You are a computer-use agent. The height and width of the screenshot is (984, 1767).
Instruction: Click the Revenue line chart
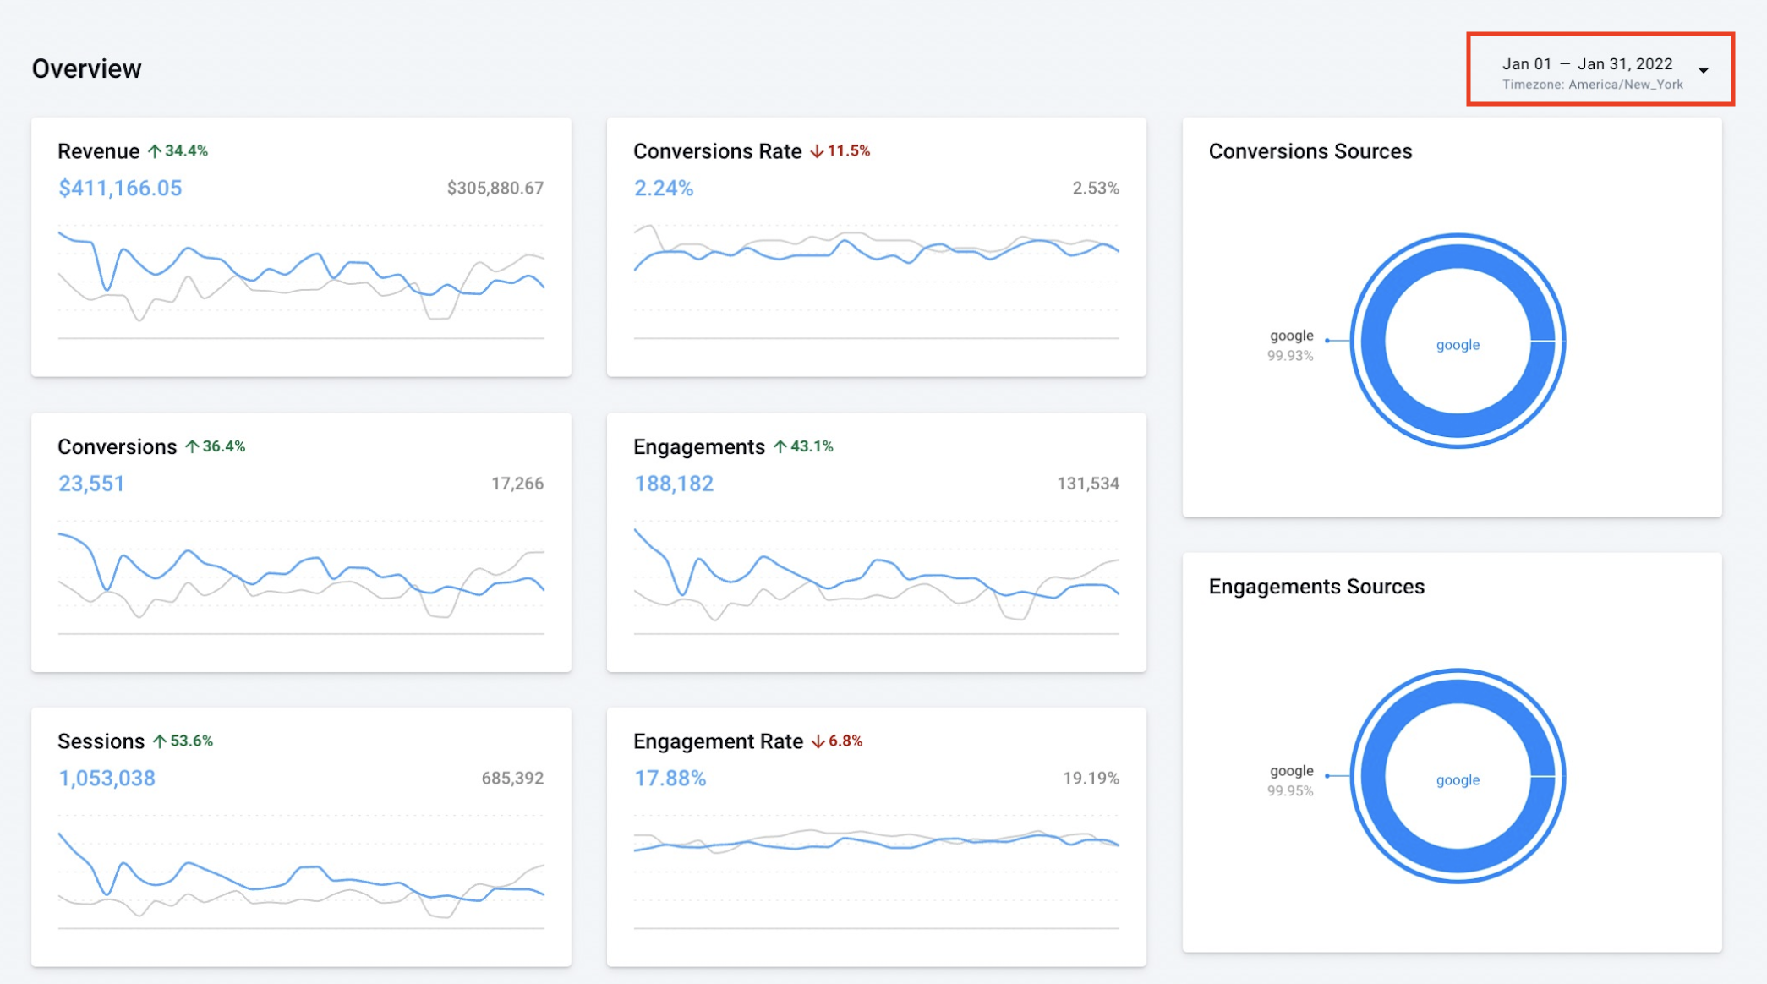[301, 279]
